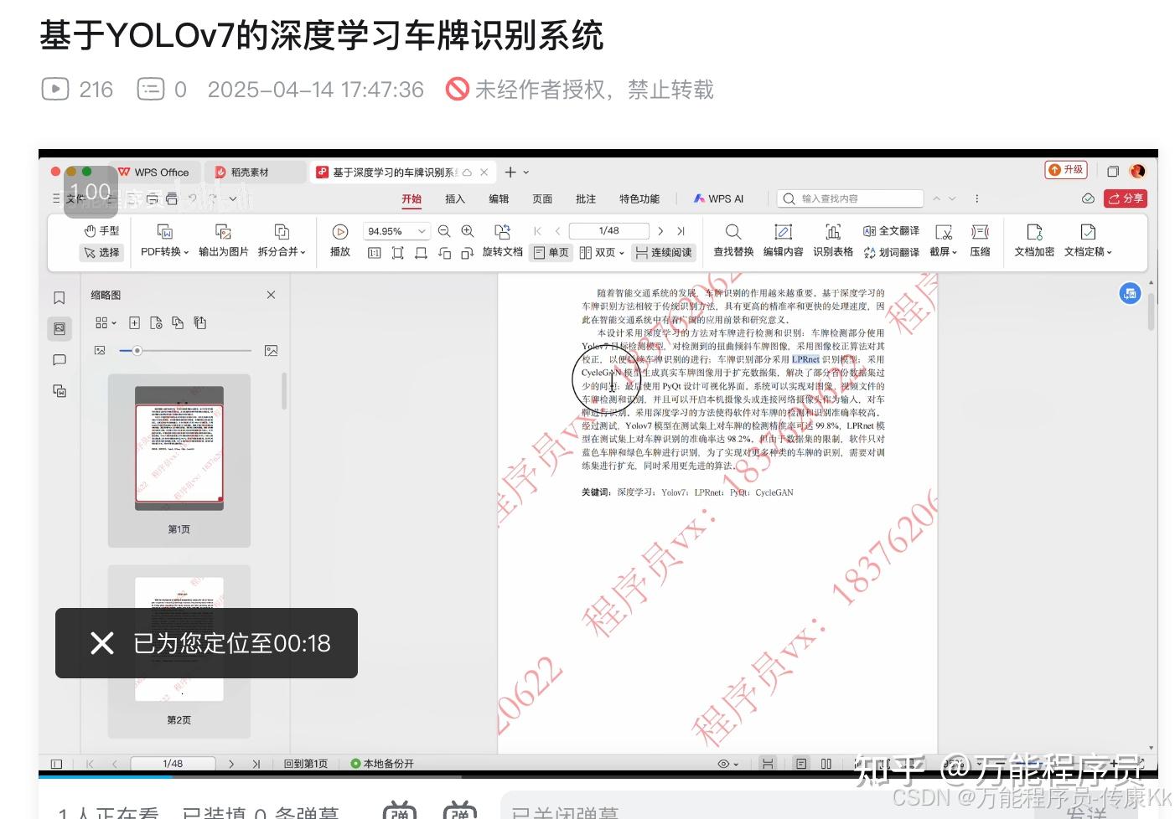Screen dimensions: 1175x819
Task: Click the 识别表格 table recognition icon
Action: pos(833,240)
